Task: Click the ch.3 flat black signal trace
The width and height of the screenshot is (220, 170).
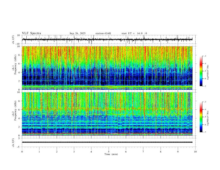Action: 107,142
